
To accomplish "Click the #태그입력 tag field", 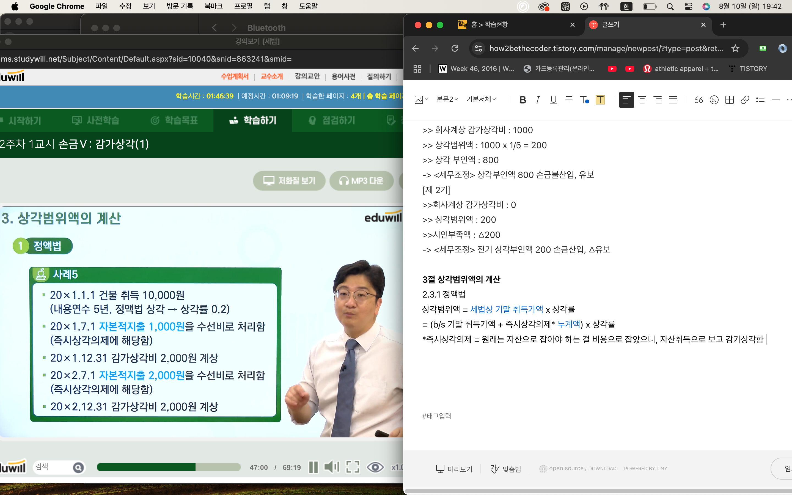I will [437, 416].
